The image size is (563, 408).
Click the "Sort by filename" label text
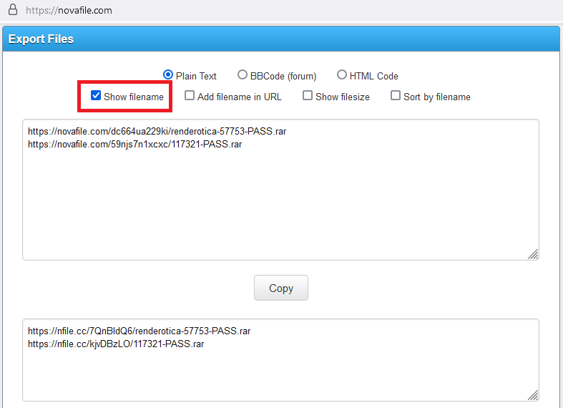pos(436,97)
